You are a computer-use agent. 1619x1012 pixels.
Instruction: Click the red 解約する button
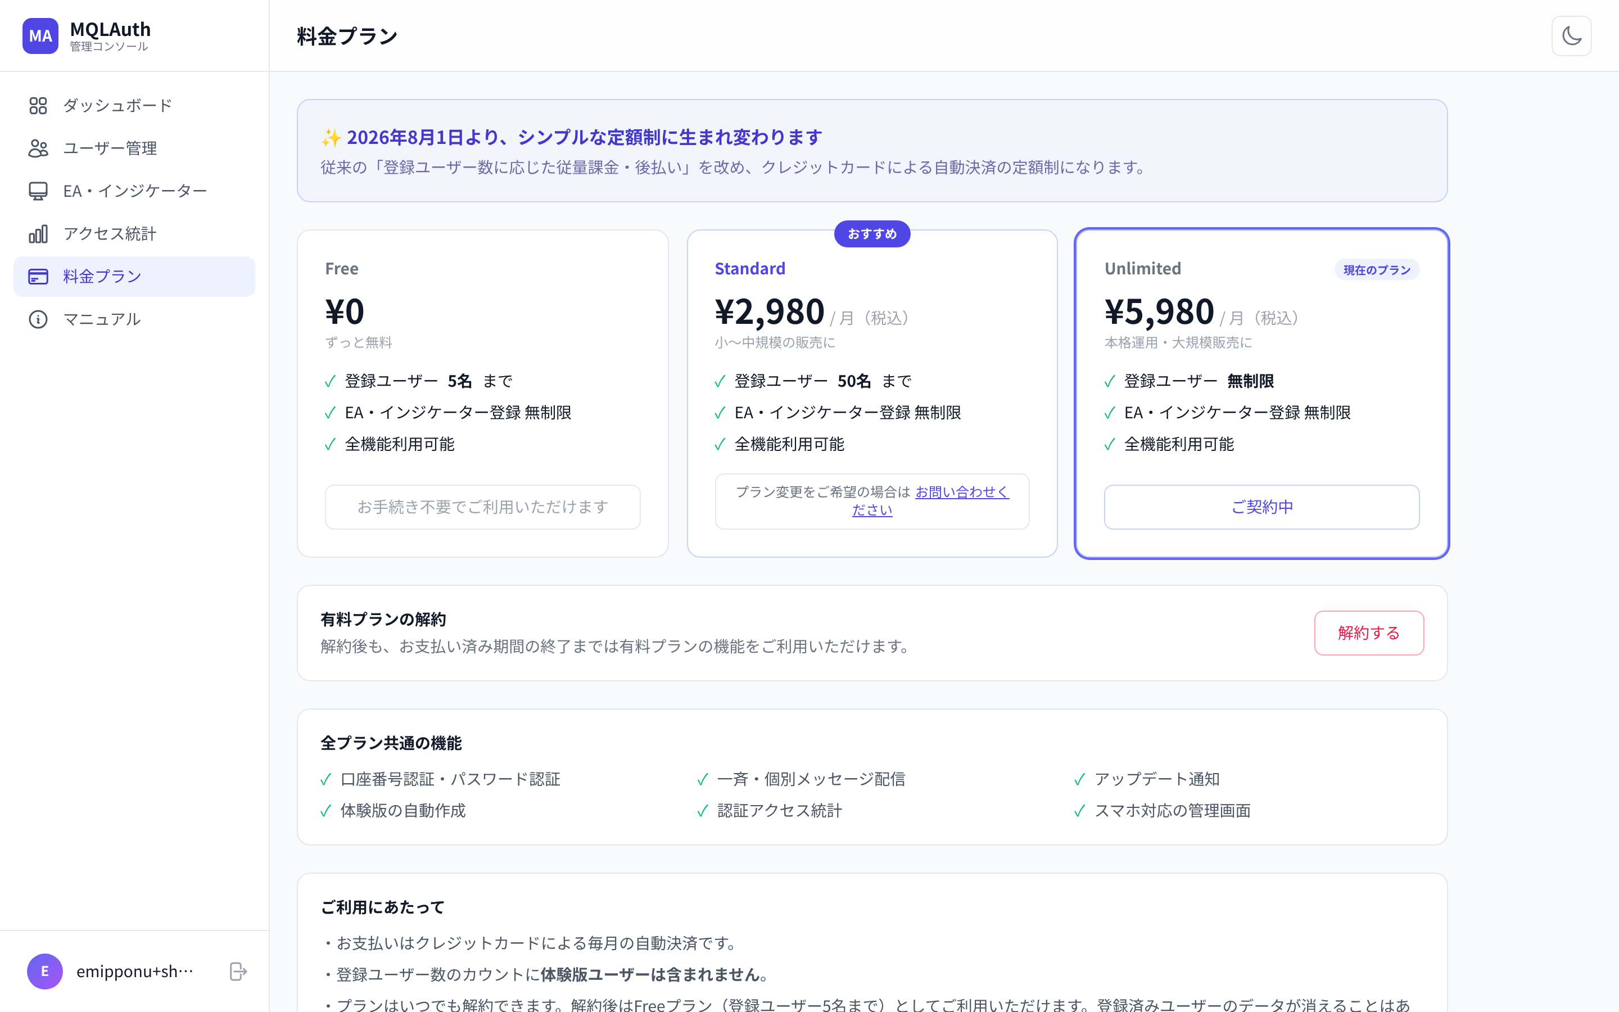click(x=1369, y=632)
